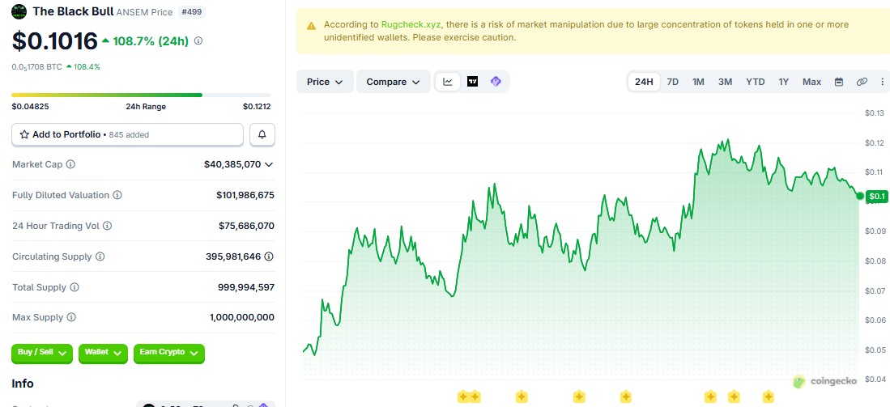Viewport: 890px width, 407px height.
Task: Click the star icon in Add to Portfolio
Action: [24, 134]
